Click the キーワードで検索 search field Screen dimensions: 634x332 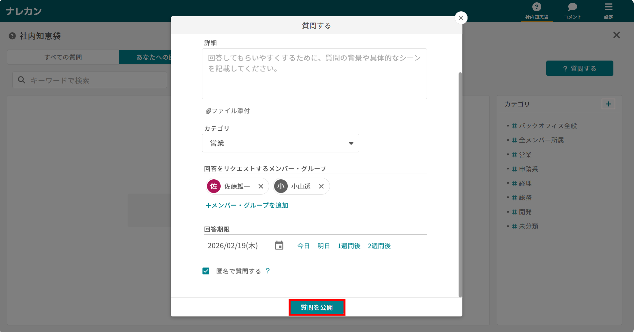point(90,80)
